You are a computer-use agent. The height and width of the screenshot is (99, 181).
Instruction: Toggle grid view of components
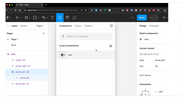(111, 46)
